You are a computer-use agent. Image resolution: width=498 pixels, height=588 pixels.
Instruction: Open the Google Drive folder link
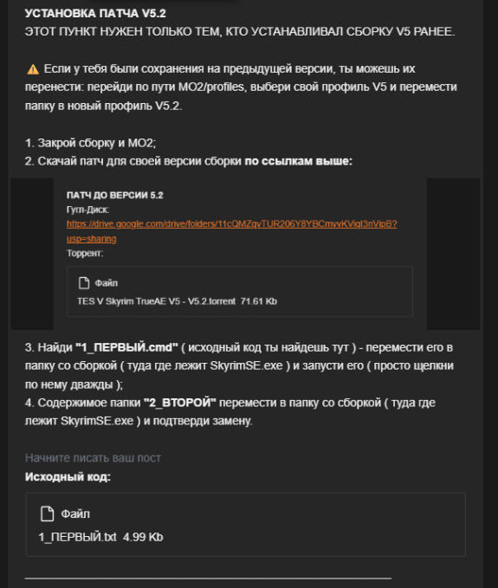point(232,224)
